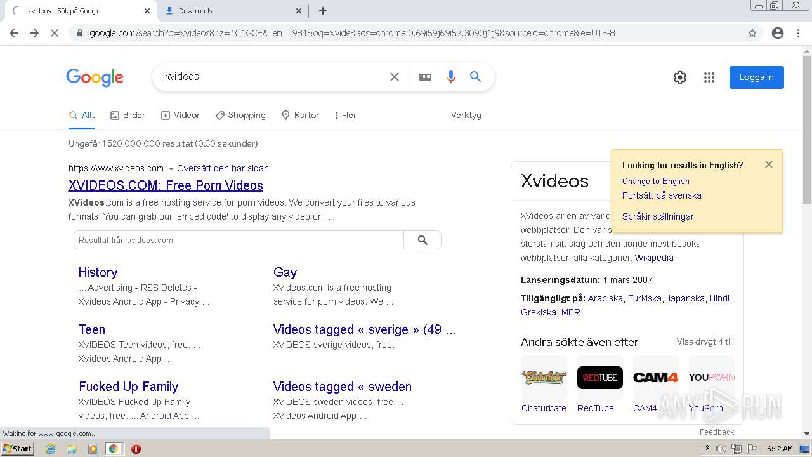
Task: Click the Google logo
Action: pyautogui.click(x=95, y=77)
